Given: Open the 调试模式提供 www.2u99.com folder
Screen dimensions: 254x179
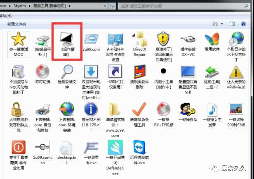Looking at the screenshot, I should point(115,110).
